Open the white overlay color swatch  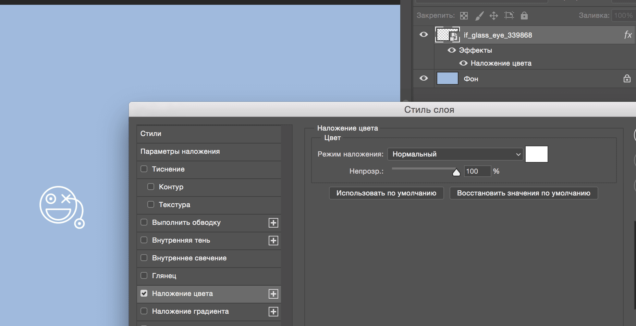click(536, 154)
